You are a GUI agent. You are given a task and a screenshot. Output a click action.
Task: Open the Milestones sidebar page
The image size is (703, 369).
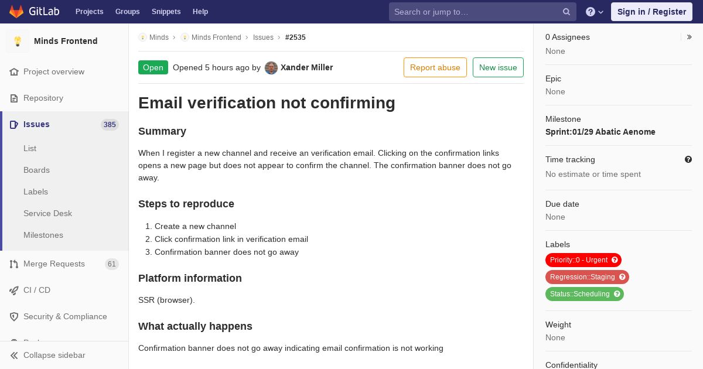click(x=43, y=235)
